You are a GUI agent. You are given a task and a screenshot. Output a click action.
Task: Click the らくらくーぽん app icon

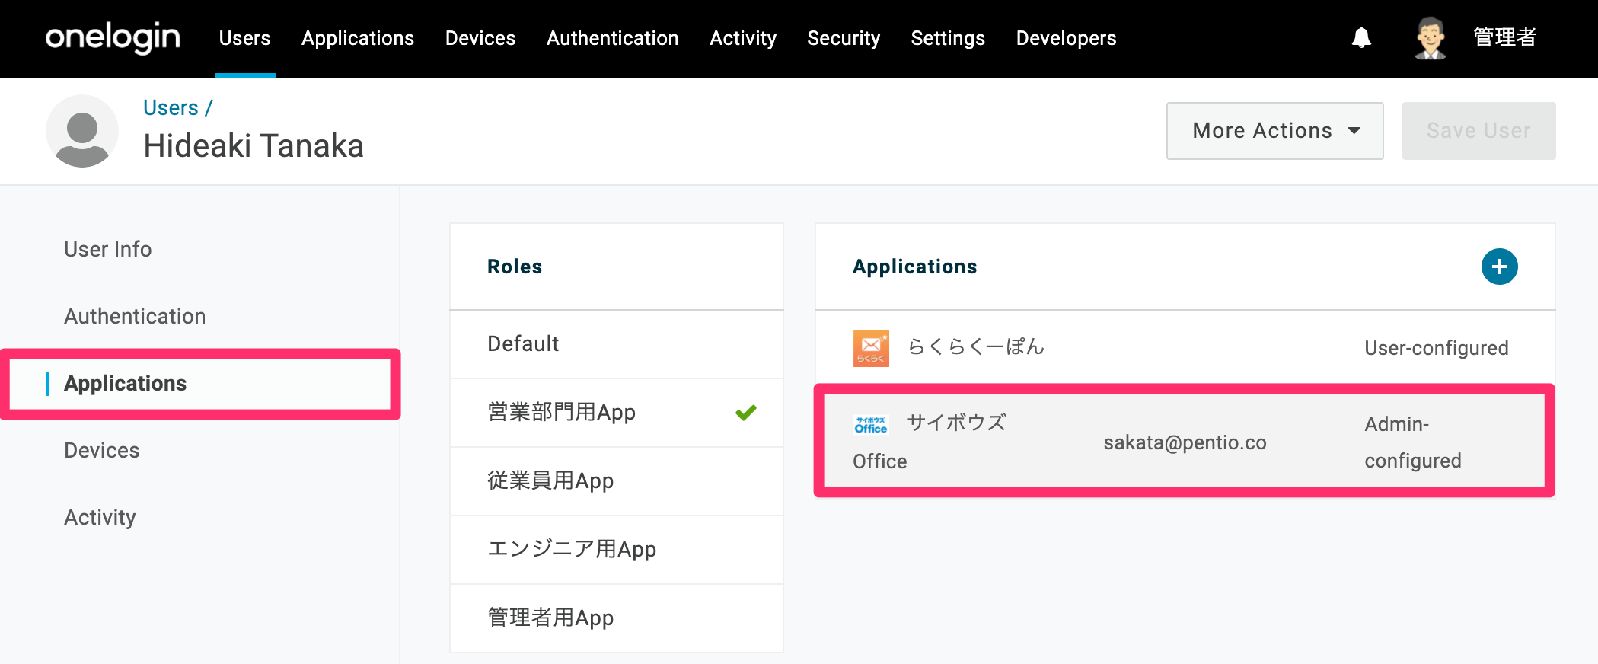pyautogui.click(x=871, y=348)
